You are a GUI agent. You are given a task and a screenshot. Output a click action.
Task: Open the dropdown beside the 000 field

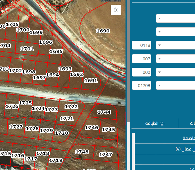175,72
